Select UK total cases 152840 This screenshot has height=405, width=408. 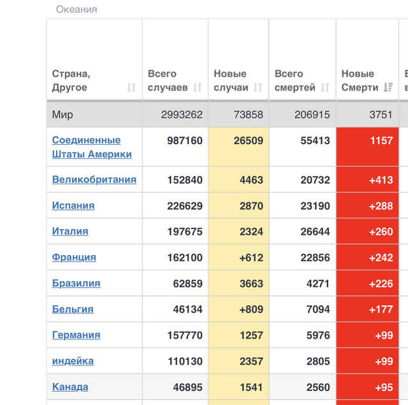(185, 180)
